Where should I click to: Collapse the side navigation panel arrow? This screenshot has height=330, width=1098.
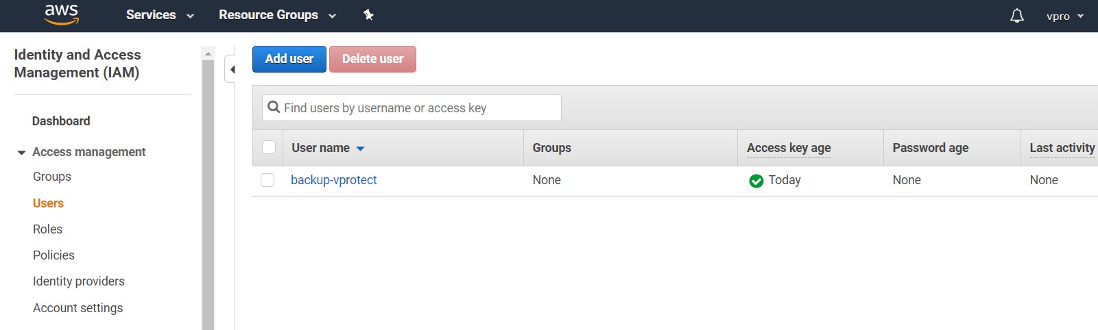tap(232, 69)
